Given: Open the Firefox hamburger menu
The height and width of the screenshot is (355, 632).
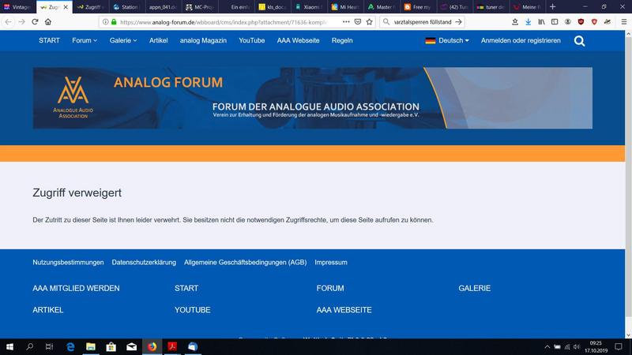Looking at the screenshot, I should [x=624, y=22].
